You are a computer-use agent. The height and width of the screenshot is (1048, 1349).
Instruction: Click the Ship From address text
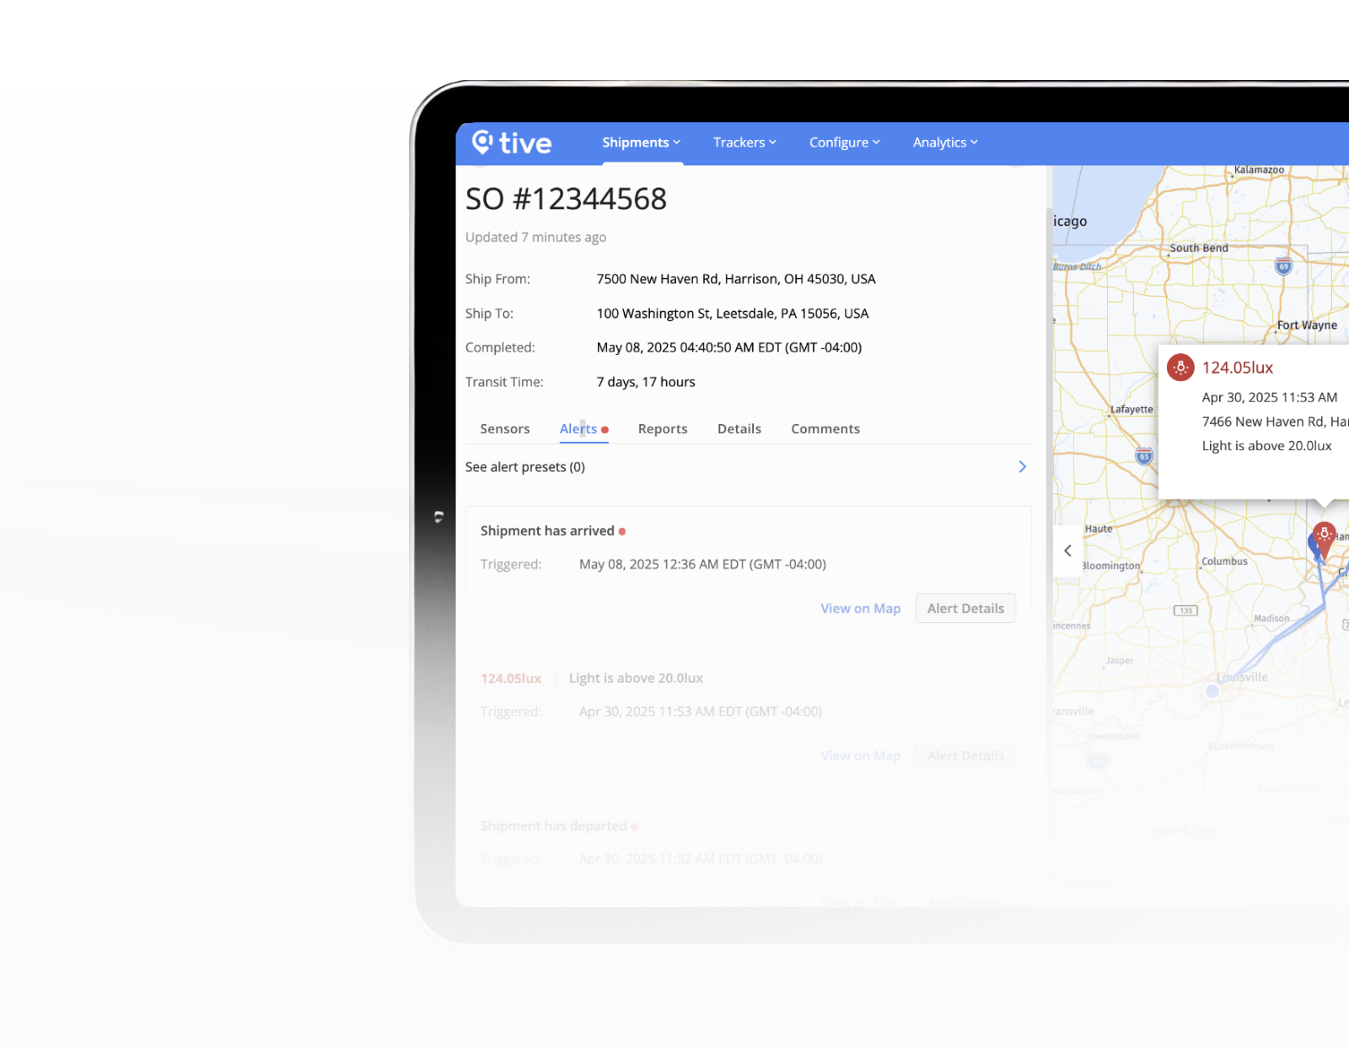point(736,279)
